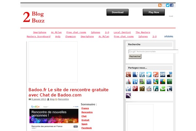Open the 9 janvier 2013 date link
The image size is (196, 131).
tap(39, 99)
